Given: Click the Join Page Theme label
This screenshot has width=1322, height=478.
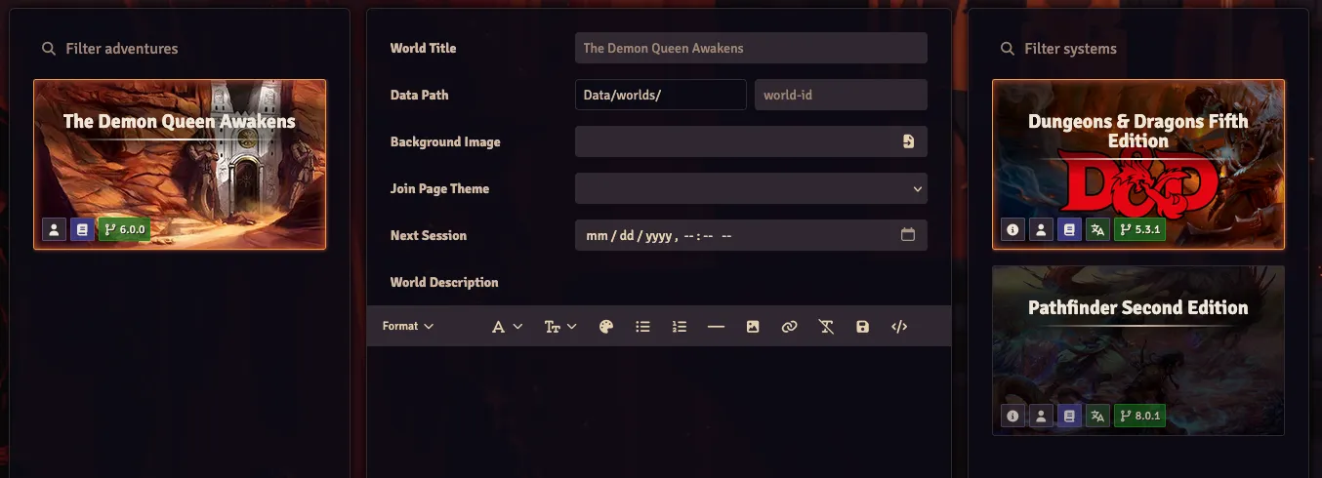Looking at the screenshot, I should (439, 188).
